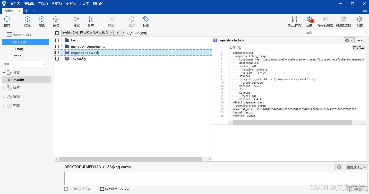This screenshot has height=194, width=369.
Task: Check the dependencies.lock checkbox
Action: 57,52
